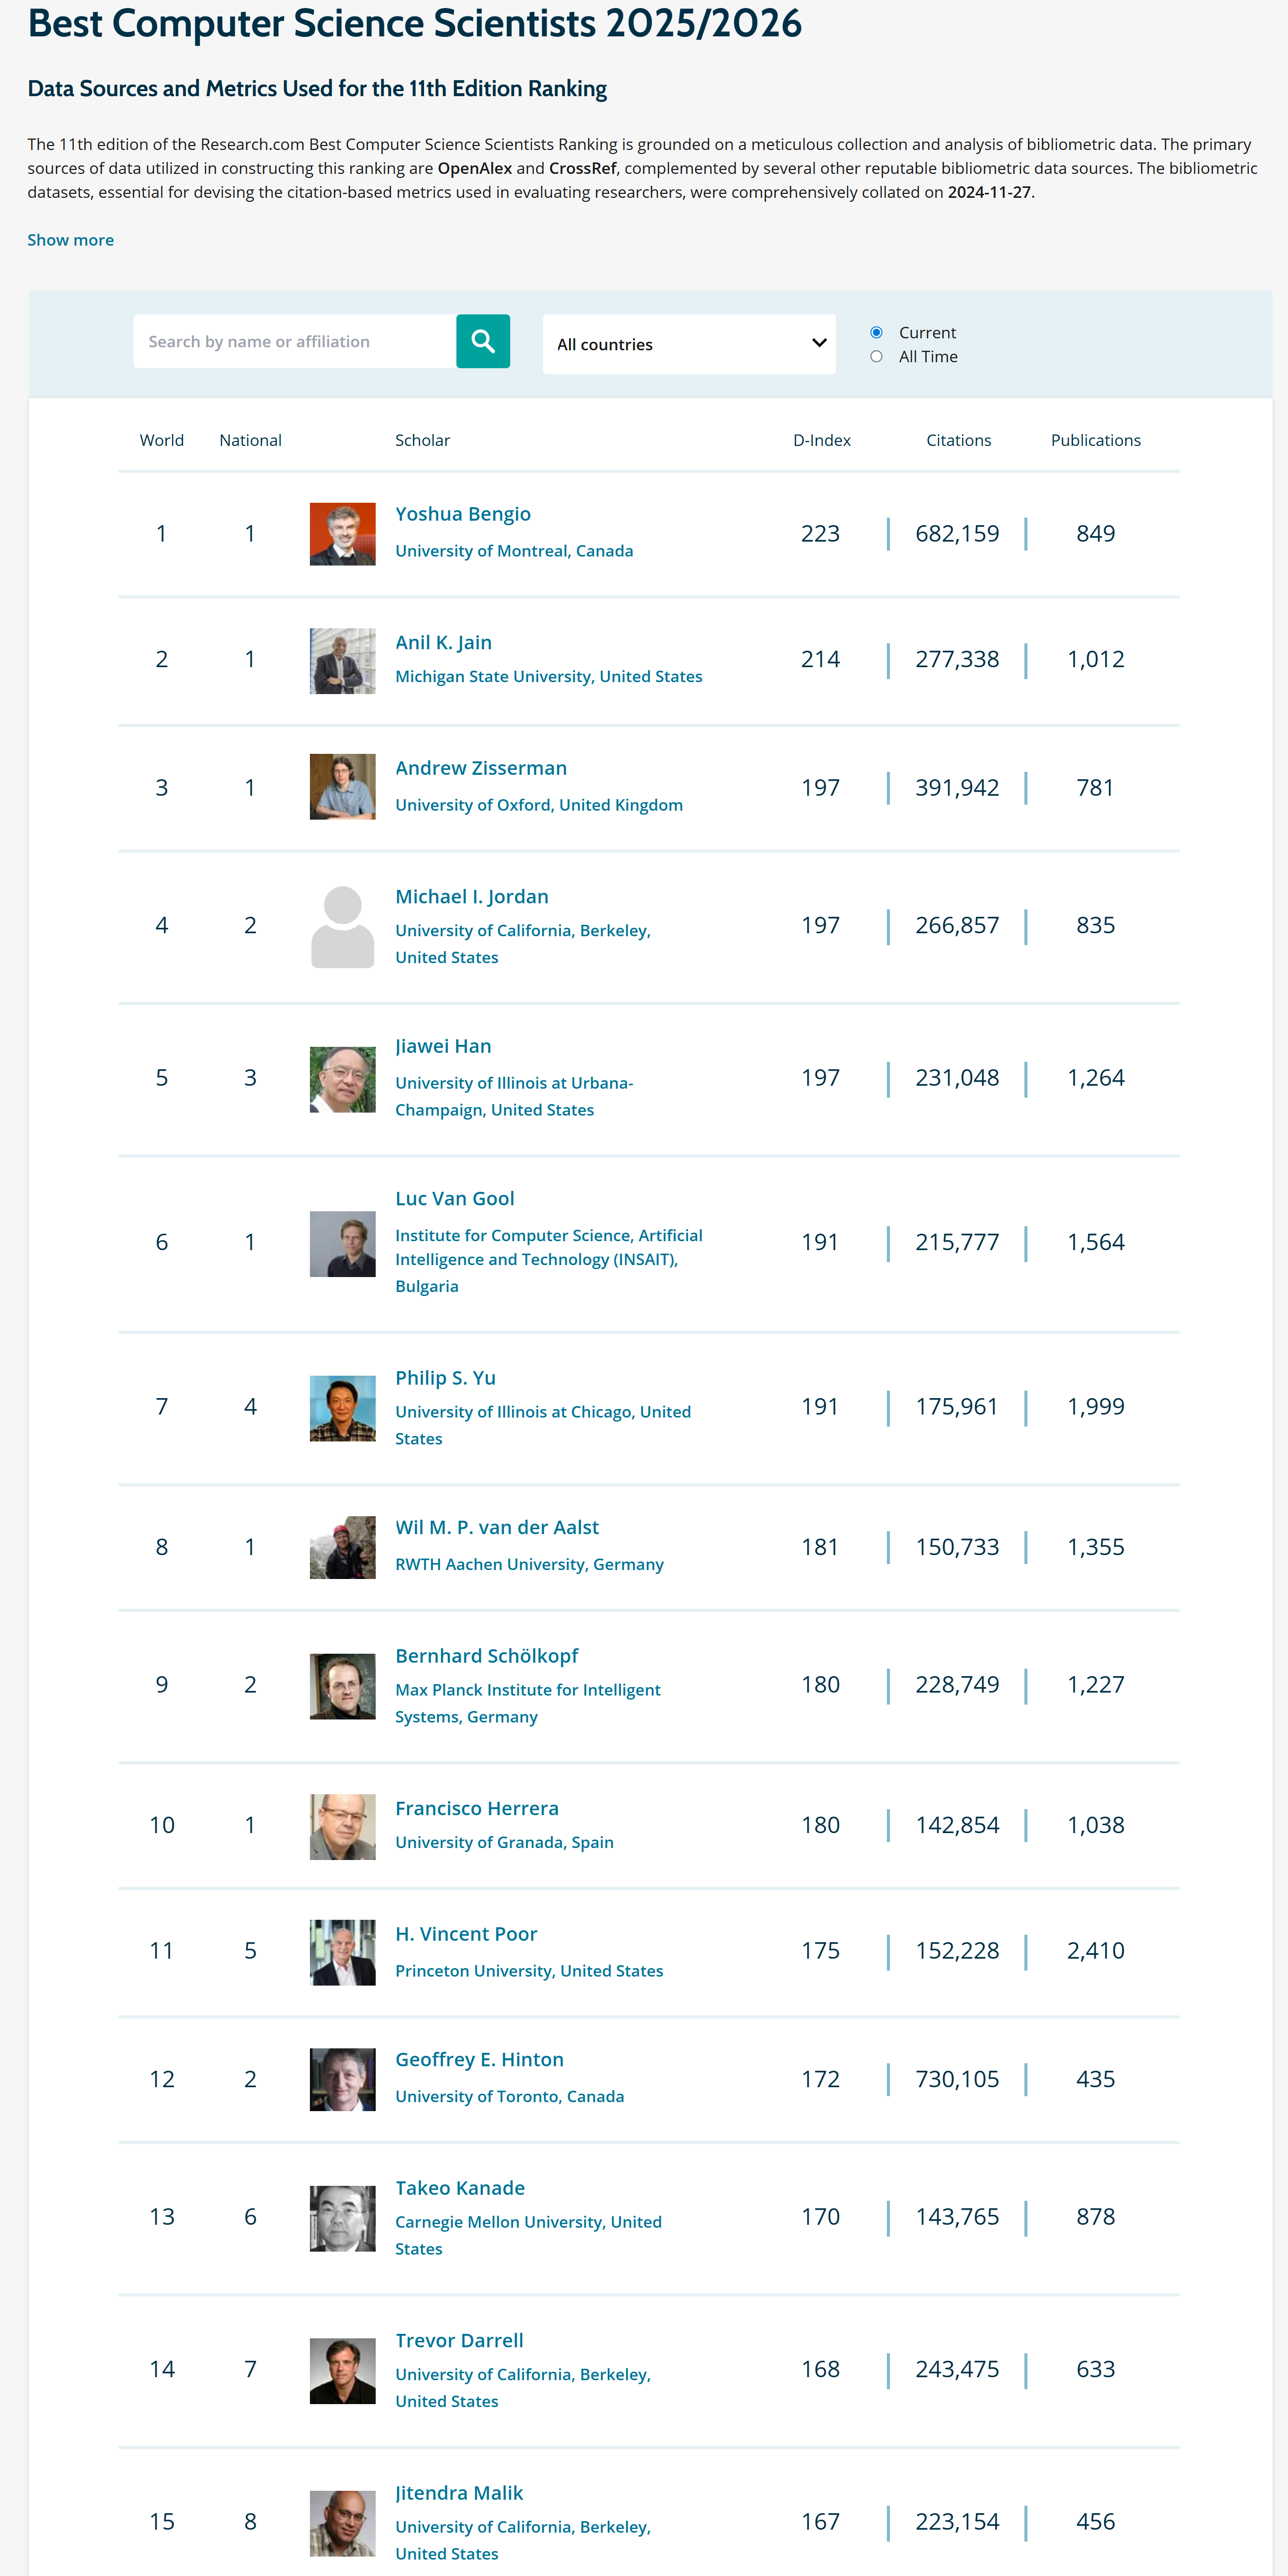The width and height of the screenshot is (1288, 2576).
Task: Open the All countries dropdown
Action: 689,344
